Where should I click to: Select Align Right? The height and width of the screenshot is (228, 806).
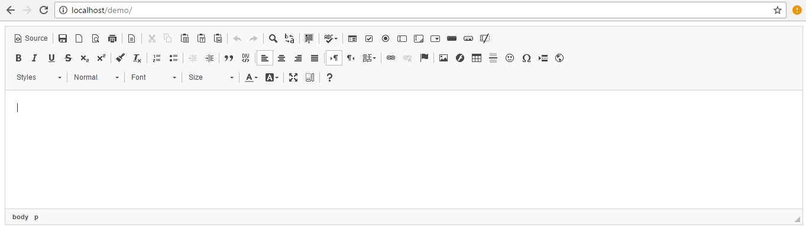click(x=298, y=58)
